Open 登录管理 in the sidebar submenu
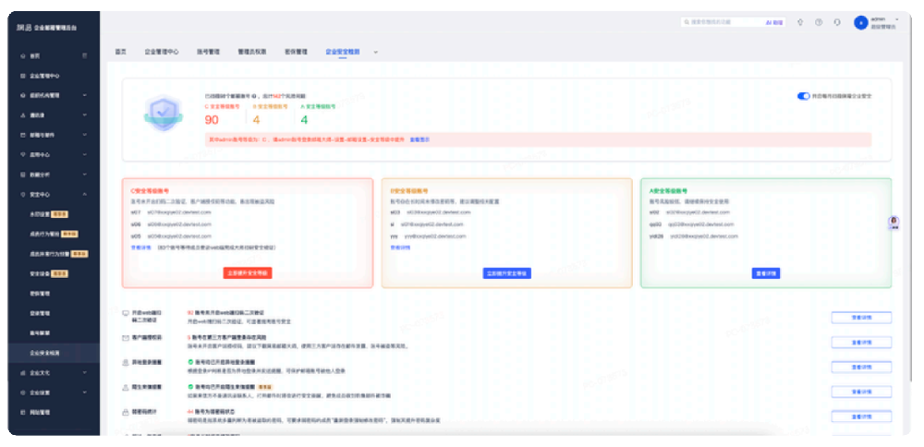 click(40, 313)
